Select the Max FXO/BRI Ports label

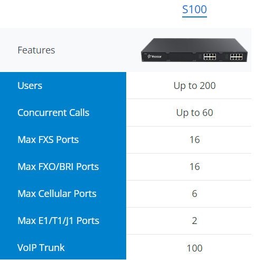(58, 167)
